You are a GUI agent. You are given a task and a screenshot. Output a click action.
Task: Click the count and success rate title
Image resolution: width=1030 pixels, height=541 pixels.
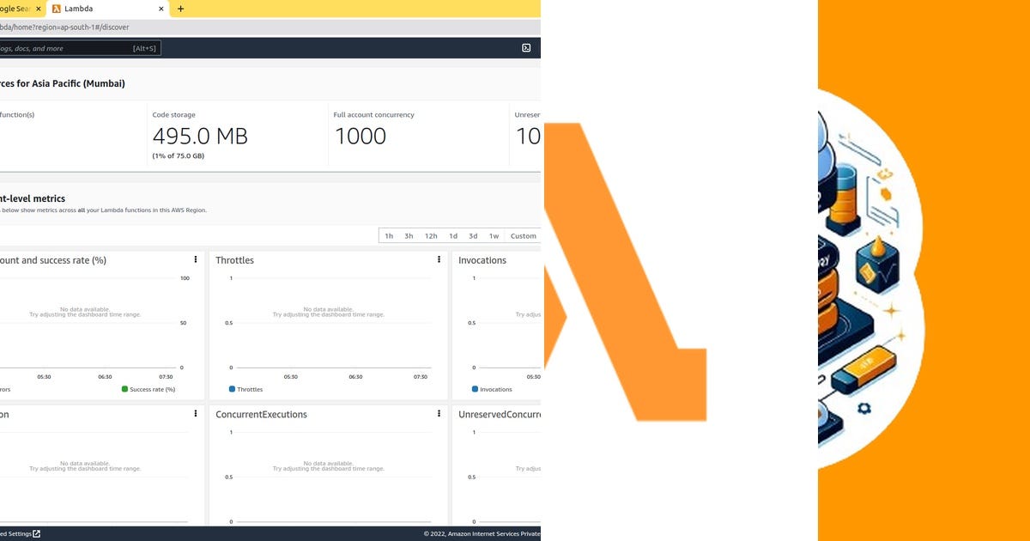click(53, 260)
